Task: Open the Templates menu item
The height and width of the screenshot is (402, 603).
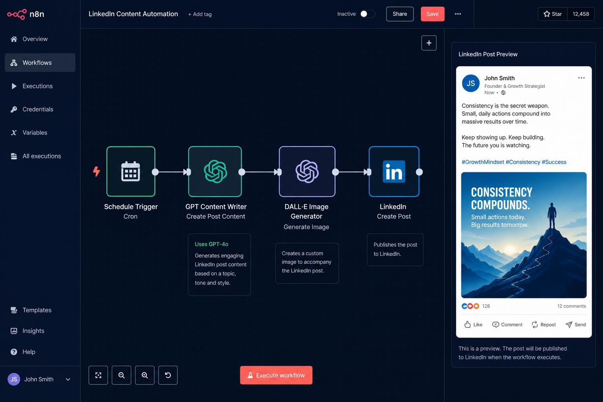Action: pyautogui.click(x=40, y=310)
